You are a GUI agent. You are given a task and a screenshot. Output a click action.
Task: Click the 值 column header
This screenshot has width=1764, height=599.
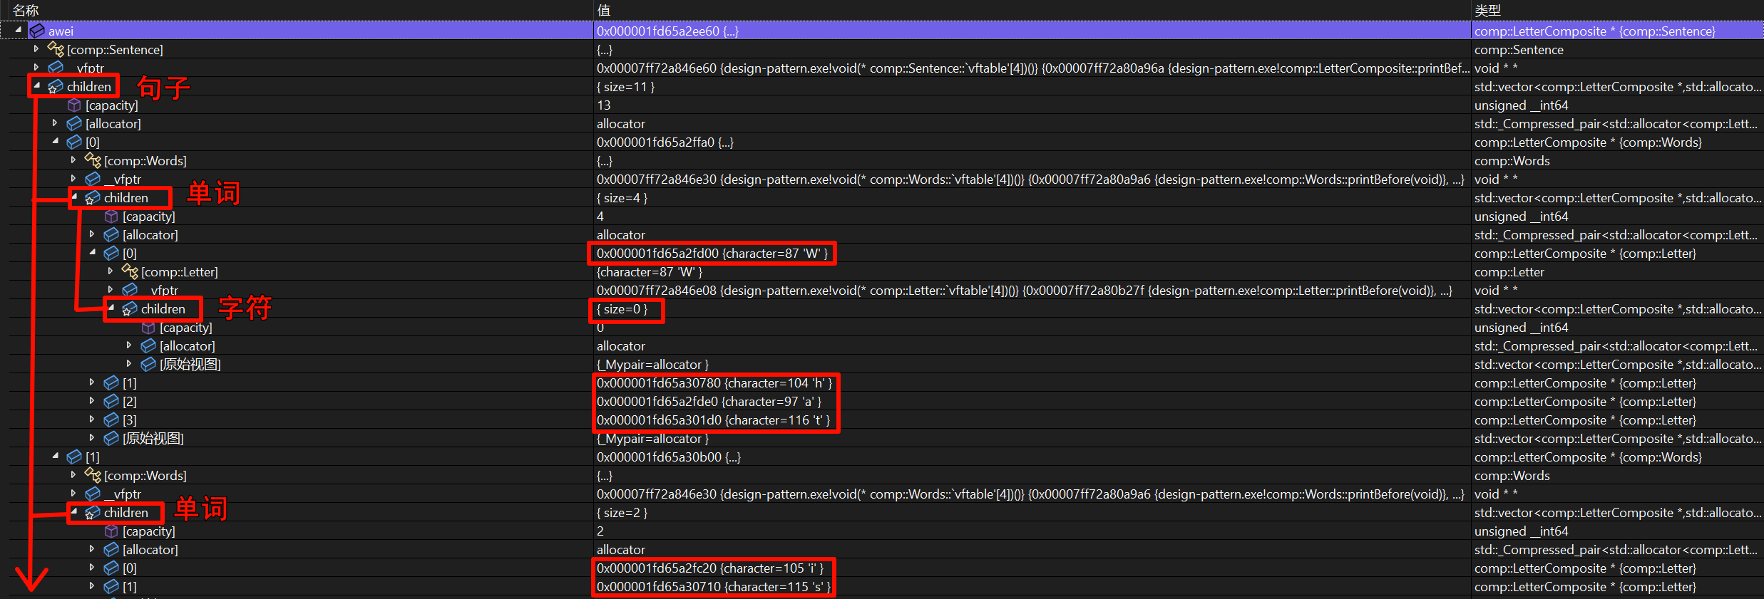[604, 10]
